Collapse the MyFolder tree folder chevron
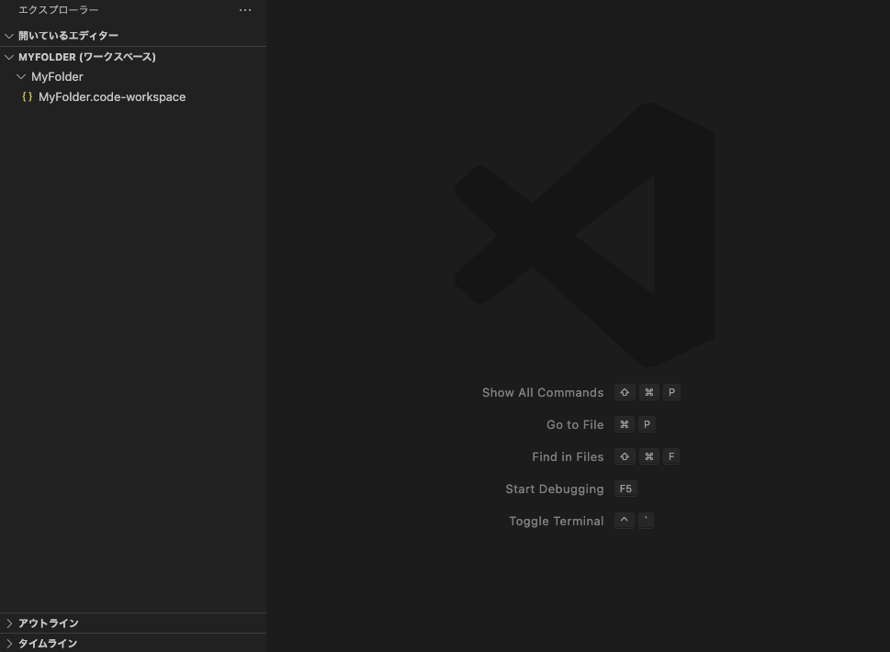This screenshot has height=652, width=890. pyautogui.click(x=21, y=76)
